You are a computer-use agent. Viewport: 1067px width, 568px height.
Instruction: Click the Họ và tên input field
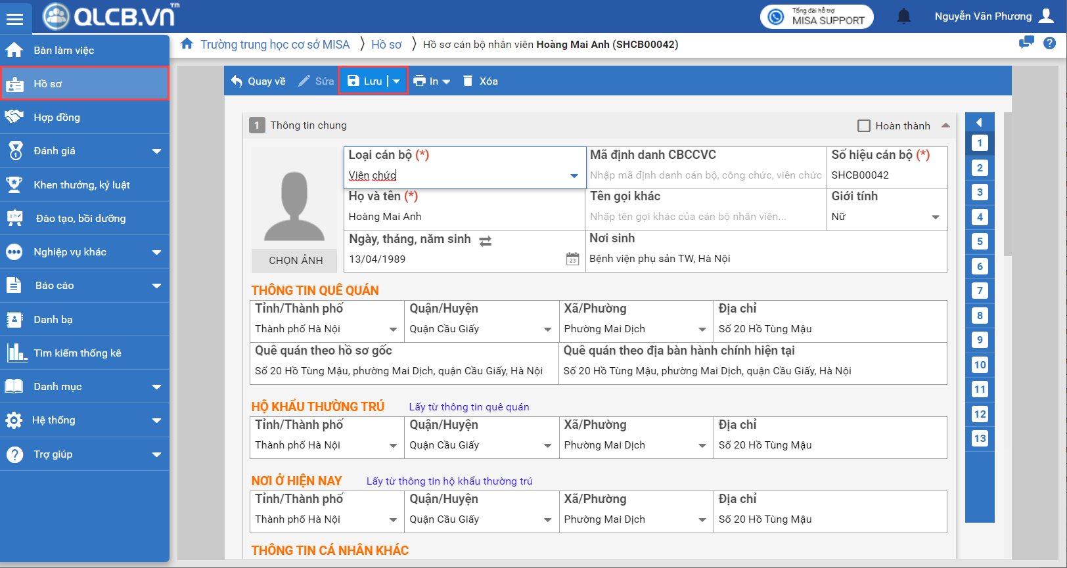click(464, 217)
